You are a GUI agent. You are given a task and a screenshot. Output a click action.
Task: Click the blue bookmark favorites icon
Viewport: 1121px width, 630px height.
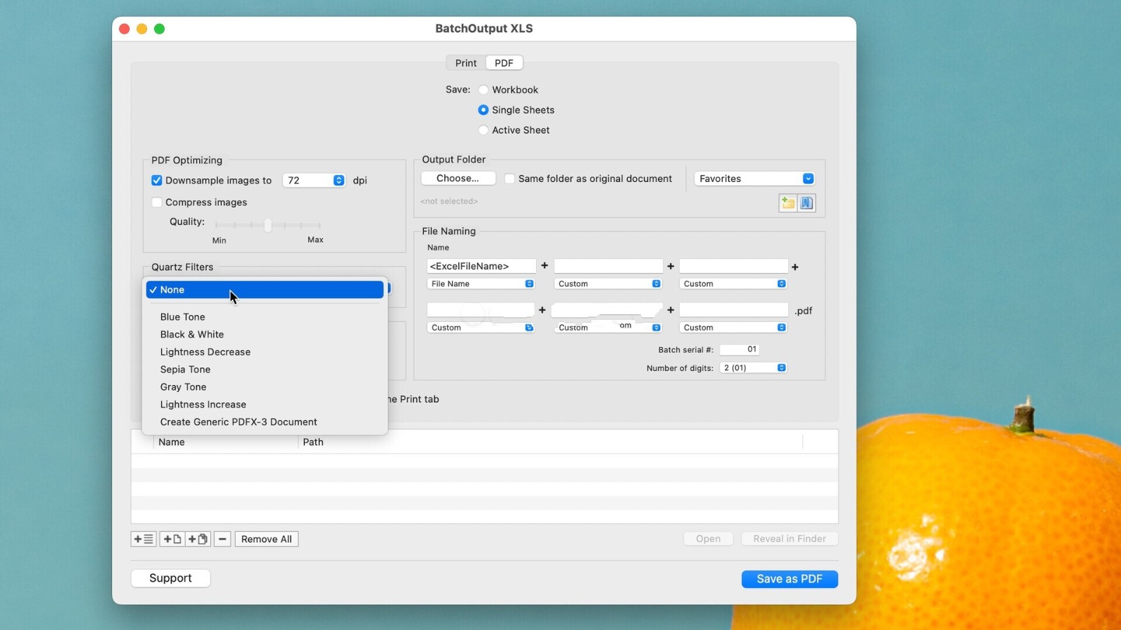(806, 203)
